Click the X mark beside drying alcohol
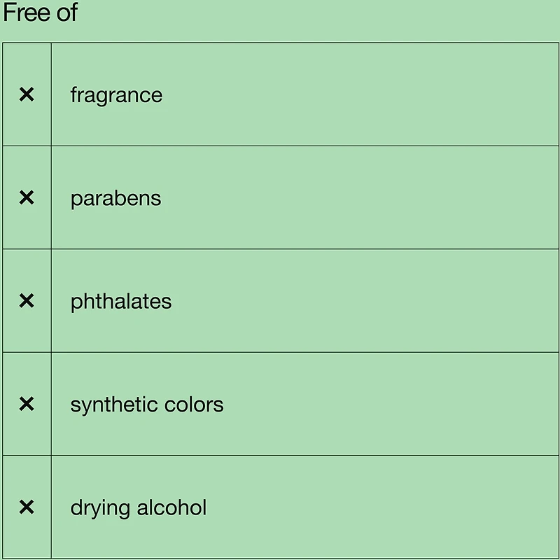Screen dimensions: 560x560 27,507
